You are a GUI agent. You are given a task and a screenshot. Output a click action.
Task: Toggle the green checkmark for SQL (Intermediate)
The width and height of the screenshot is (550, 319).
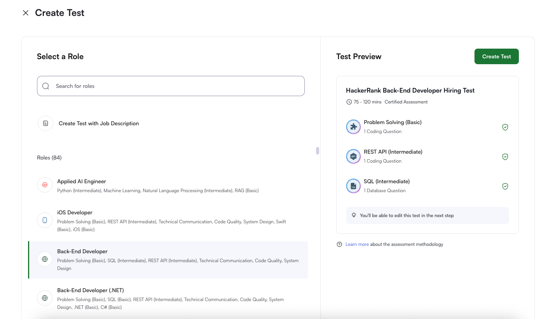tap(505, 186)
